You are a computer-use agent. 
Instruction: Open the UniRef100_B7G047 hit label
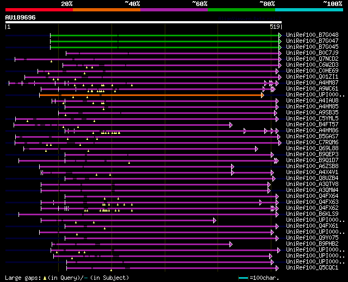pos(312,41)
